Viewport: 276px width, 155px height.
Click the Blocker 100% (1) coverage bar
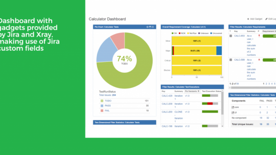point(197,70)
